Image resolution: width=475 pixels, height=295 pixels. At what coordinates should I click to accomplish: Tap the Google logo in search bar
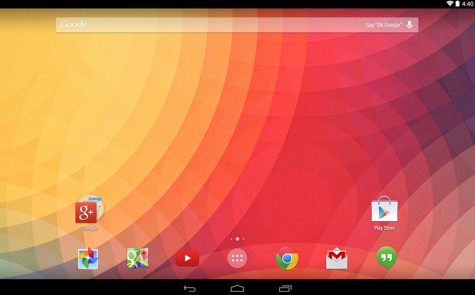74,25
